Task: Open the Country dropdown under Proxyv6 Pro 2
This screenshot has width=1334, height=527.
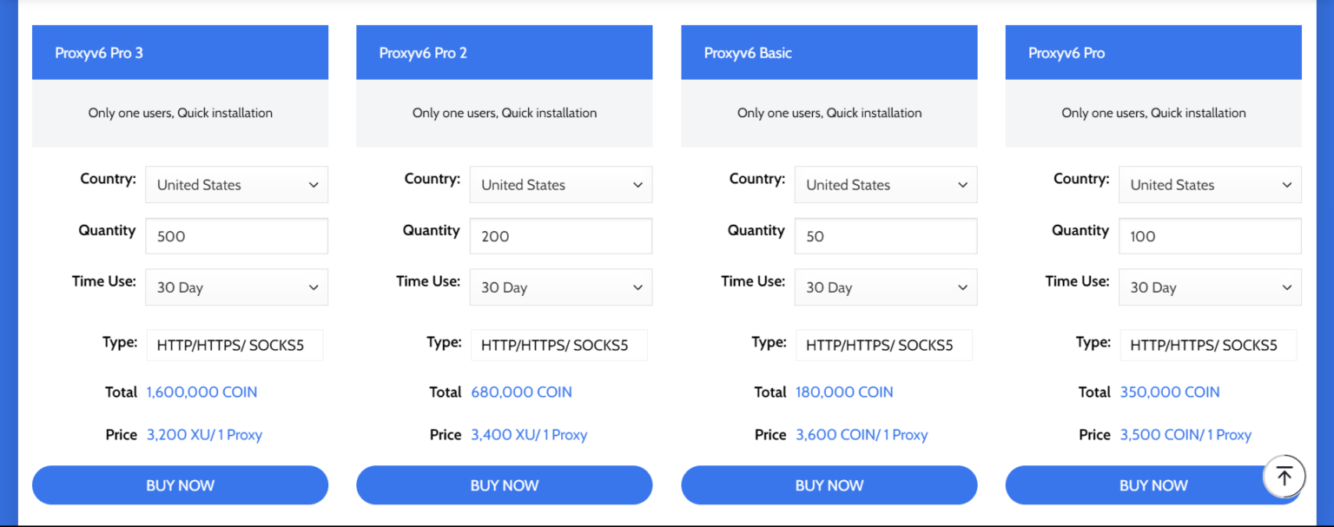Action: tap(560, 184)
